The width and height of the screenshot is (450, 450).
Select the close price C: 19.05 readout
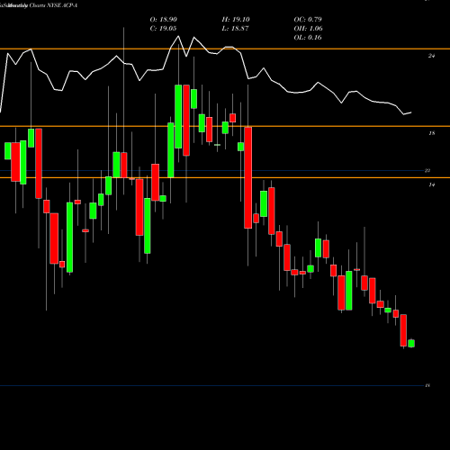(x=163, y=29)
